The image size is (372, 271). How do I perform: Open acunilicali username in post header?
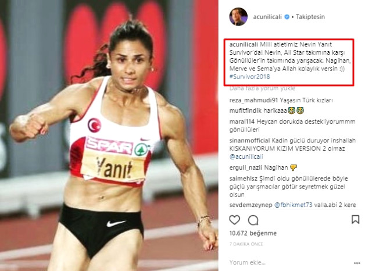coord(267,17)
